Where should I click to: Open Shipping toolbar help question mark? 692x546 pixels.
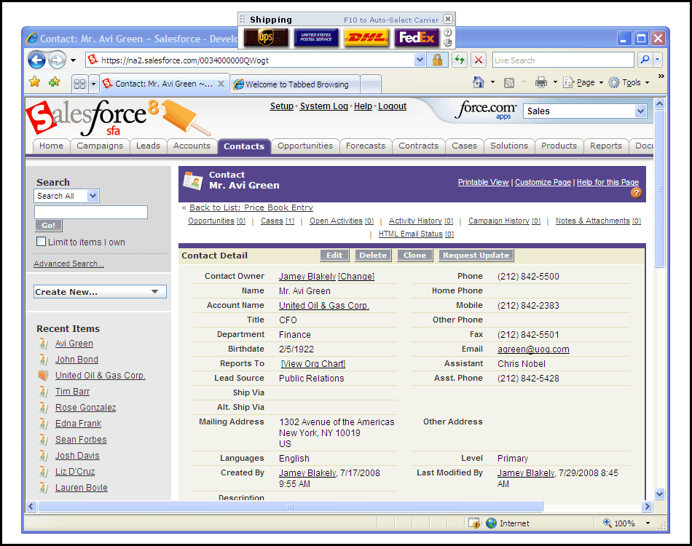click(447, 33)
